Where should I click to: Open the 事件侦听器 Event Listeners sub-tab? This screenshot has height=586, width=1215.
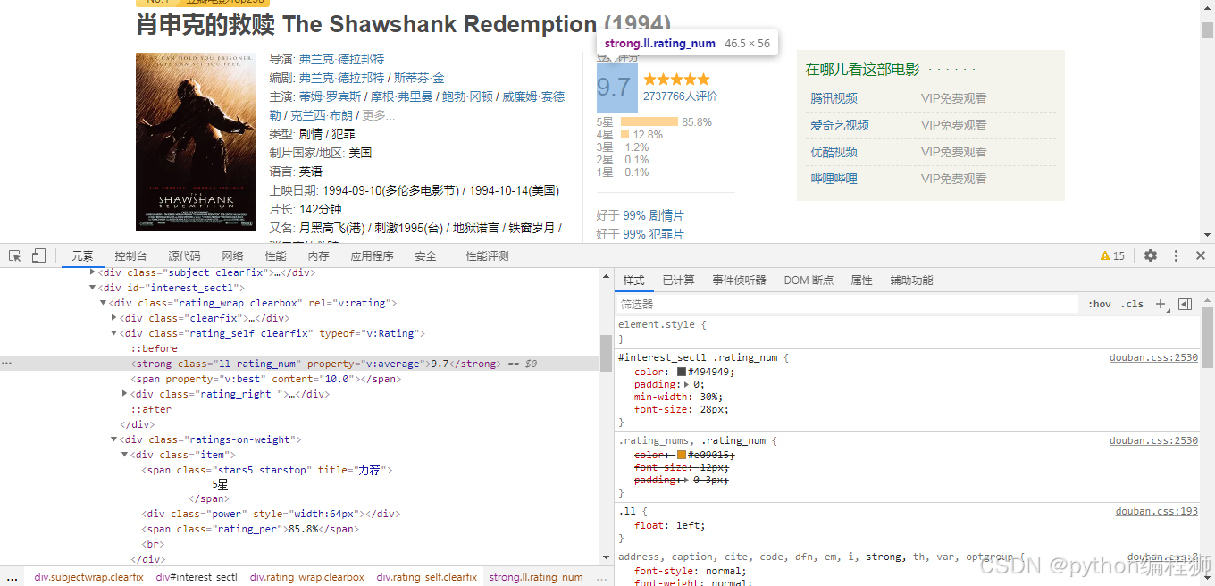739,280
